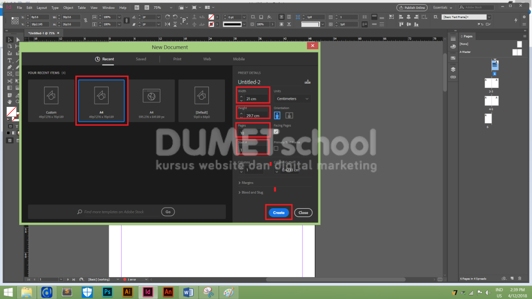Select the Custom recent preset thumbnail

[51, 101]
